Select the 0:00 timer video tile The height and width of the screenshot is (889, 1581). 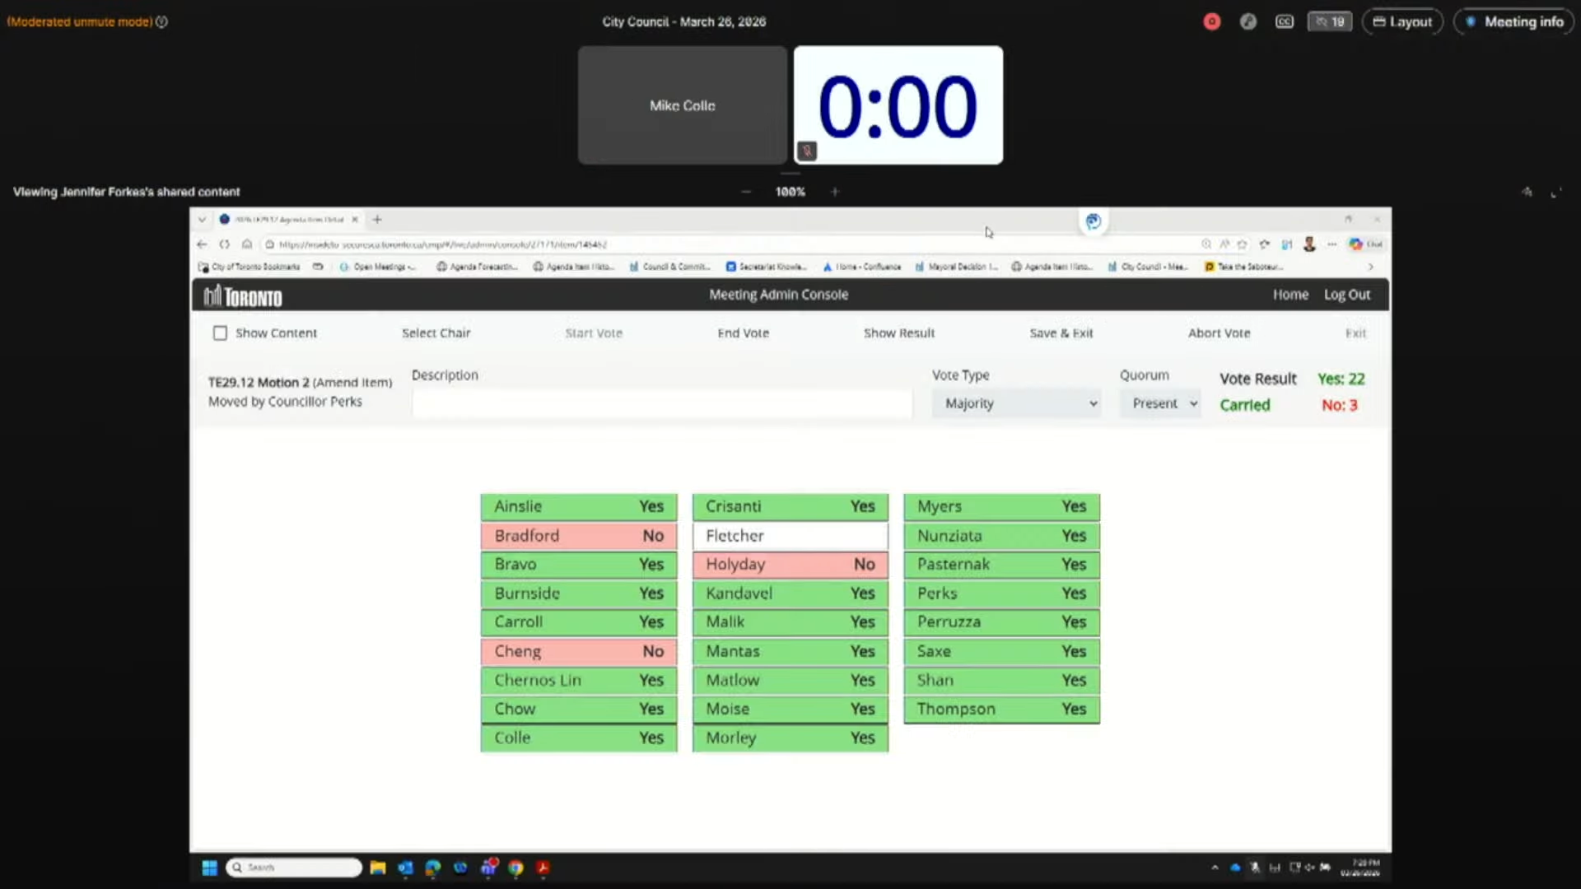coord(898,105)
